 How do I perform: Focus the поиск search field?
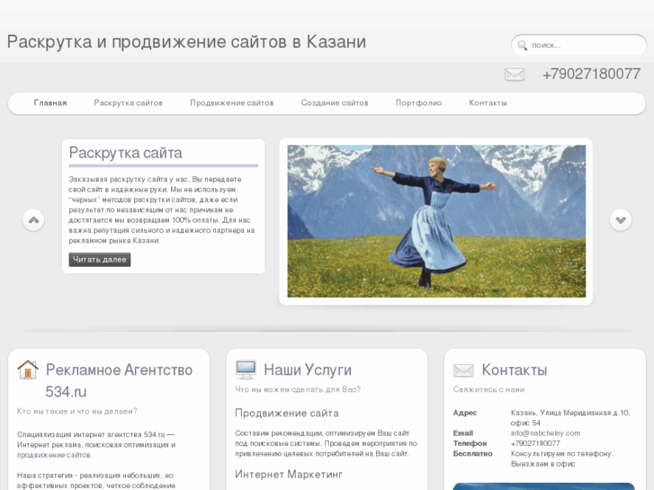(578, 45)
